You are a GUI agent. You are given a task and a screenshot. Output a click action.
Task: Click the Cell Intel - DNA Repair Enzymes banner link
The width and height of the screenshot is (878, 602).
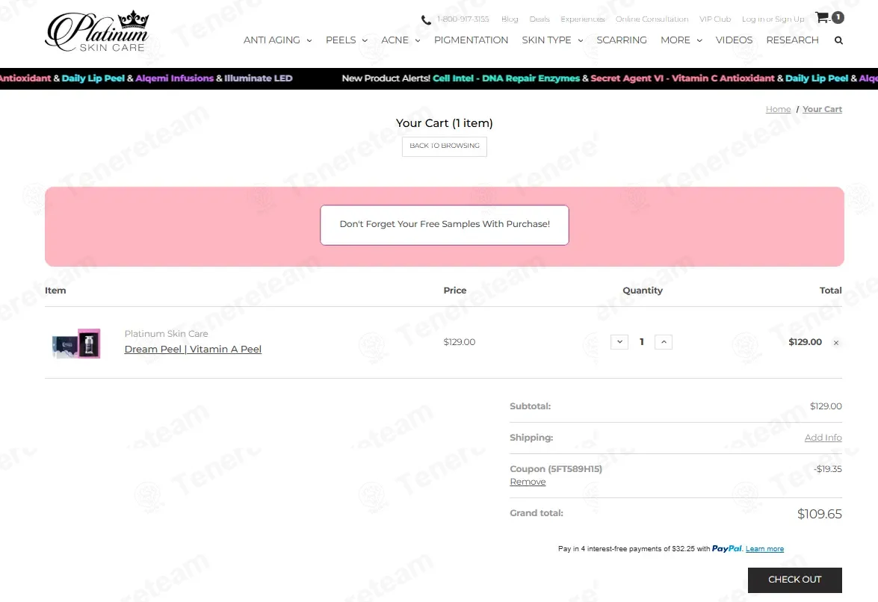point(506,78)
